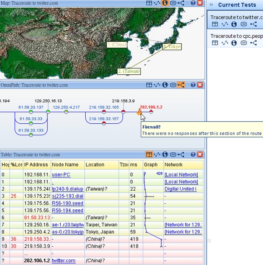Image resolution: width=263 pixels, height=265 pixels.
Task: Open summary for cpc.peop test in Current Tests
Action: click(243, 43)
